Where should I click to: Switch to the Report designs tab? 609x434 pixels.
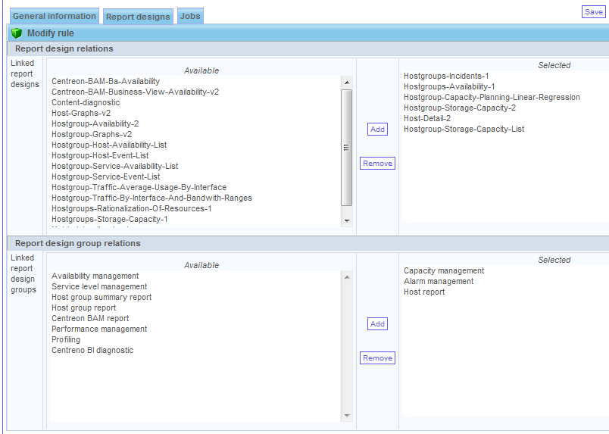pyautogui.click(x=138, y=17)
